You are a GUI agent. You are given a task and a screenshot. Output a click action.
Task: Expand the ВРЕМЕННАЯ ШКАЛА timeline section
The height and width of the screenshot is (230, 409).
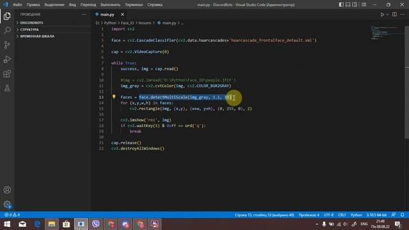click(x=53, y=36)
